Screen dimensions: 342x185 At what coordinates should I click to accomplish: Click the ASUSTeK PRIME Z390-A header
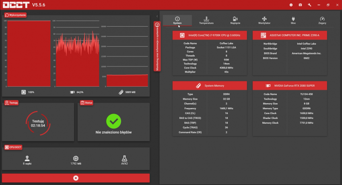[x=290, y=35]
